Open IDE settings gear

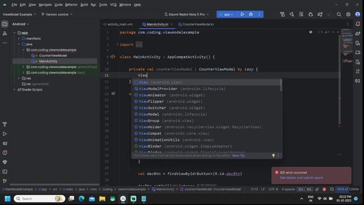(348, 14)
